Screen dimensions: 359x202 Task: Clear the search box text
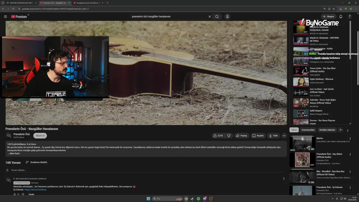pos(210,17)
